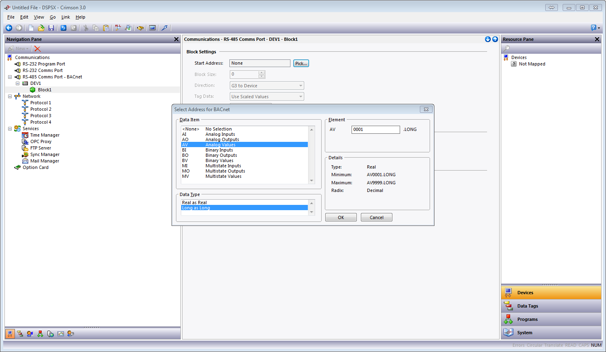Open Display Pages icon in bottom bar
Image resolution: width=606 pixels, height=352 pixels.
[30, 333]
